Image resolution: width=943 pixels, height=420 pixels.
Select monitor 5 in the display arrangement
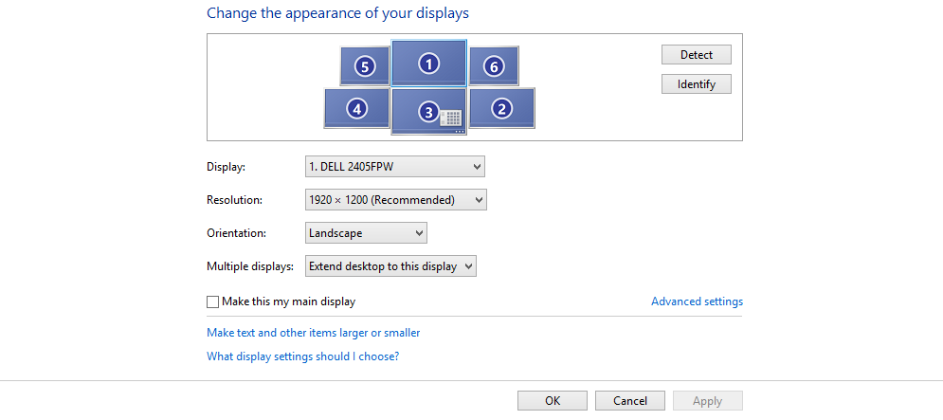point(365,66)
